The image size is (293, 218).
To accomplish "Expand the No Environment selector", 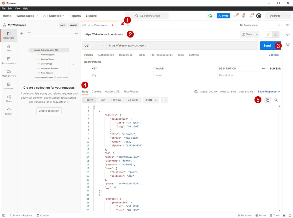I will 260,25.
